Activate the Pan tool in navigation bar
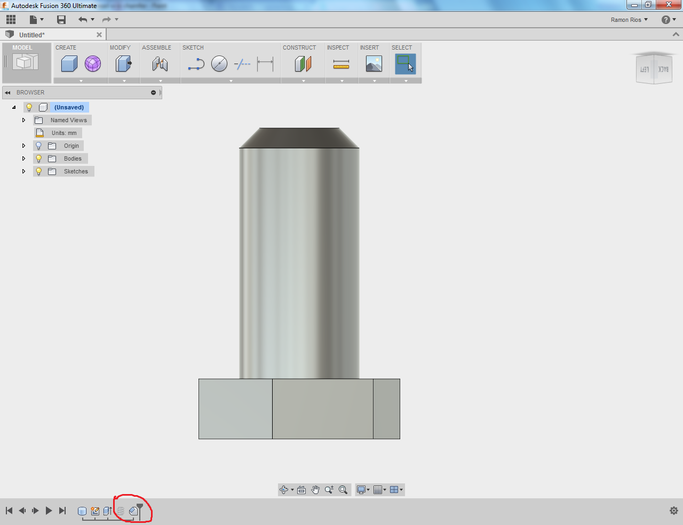Viewport: 683px width, 525px height. 315,489
